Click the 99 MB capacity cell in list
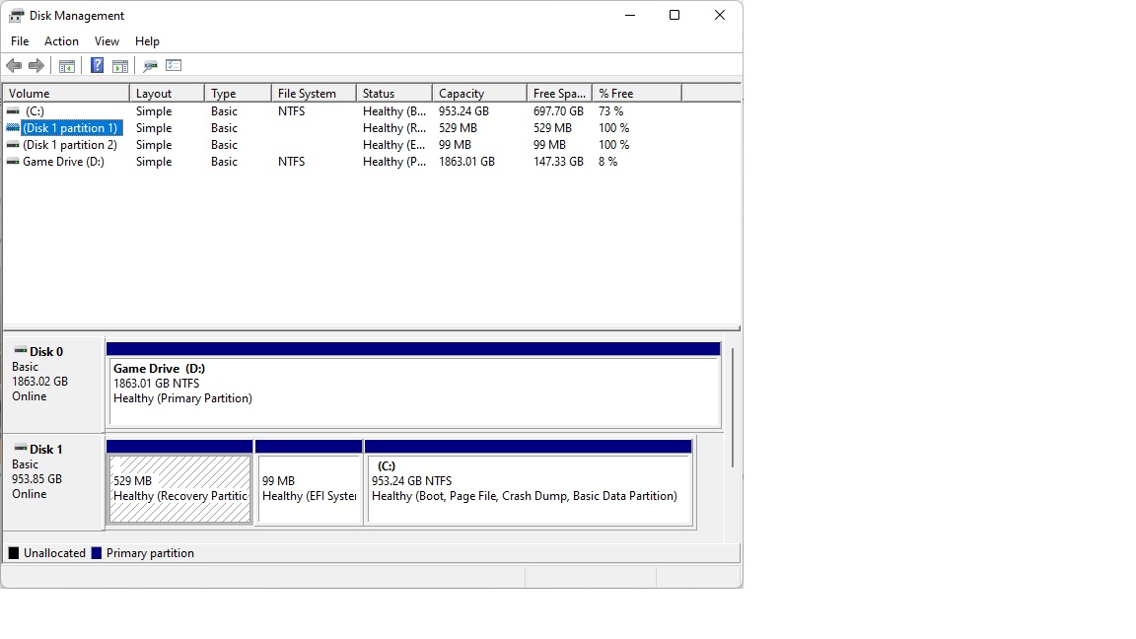1136x639 pixels. tap(455, 145)
